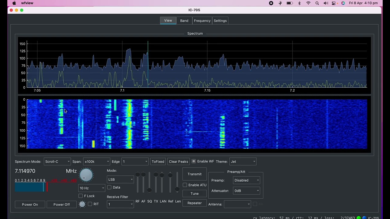390x219 pixels.
Task: Toggle the Enable WF checkbox
Action: [194, 161]
